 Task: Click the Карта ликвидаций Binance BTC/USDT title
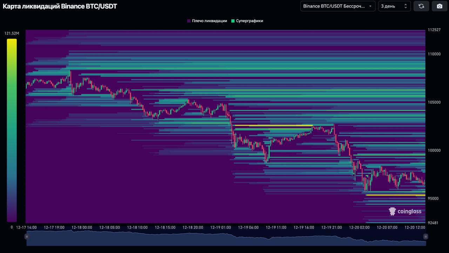pyautogui.click(x=60, y=6)
